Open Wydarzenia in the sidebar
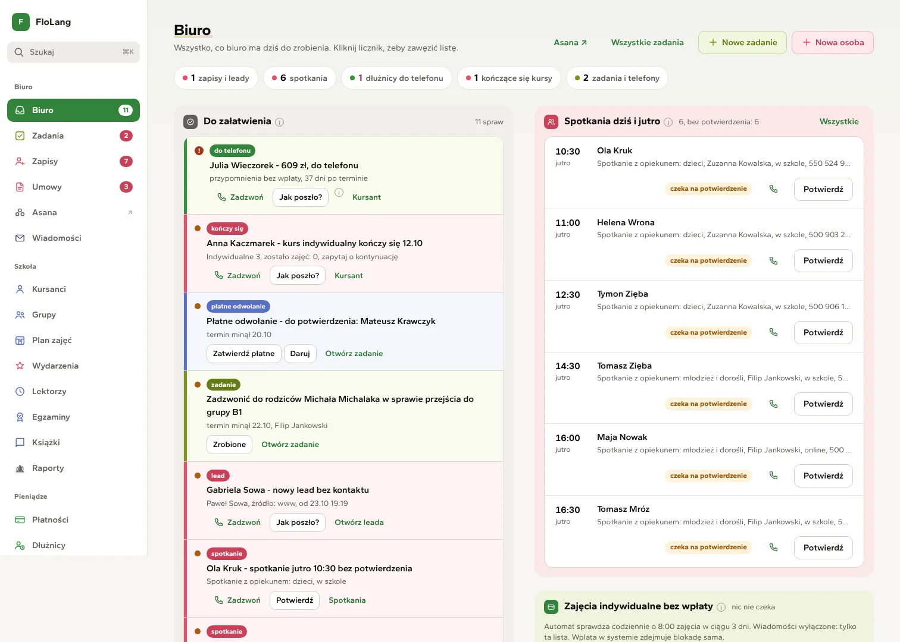The height and width of the screenshot is (642, 900). point(73,366)
